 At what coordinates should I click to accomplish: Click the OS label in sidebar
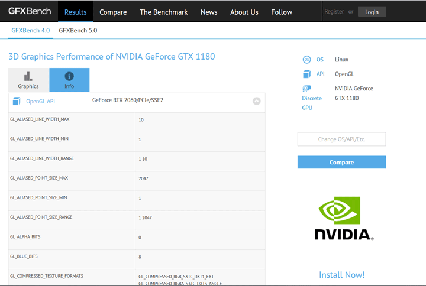(319, 60)
